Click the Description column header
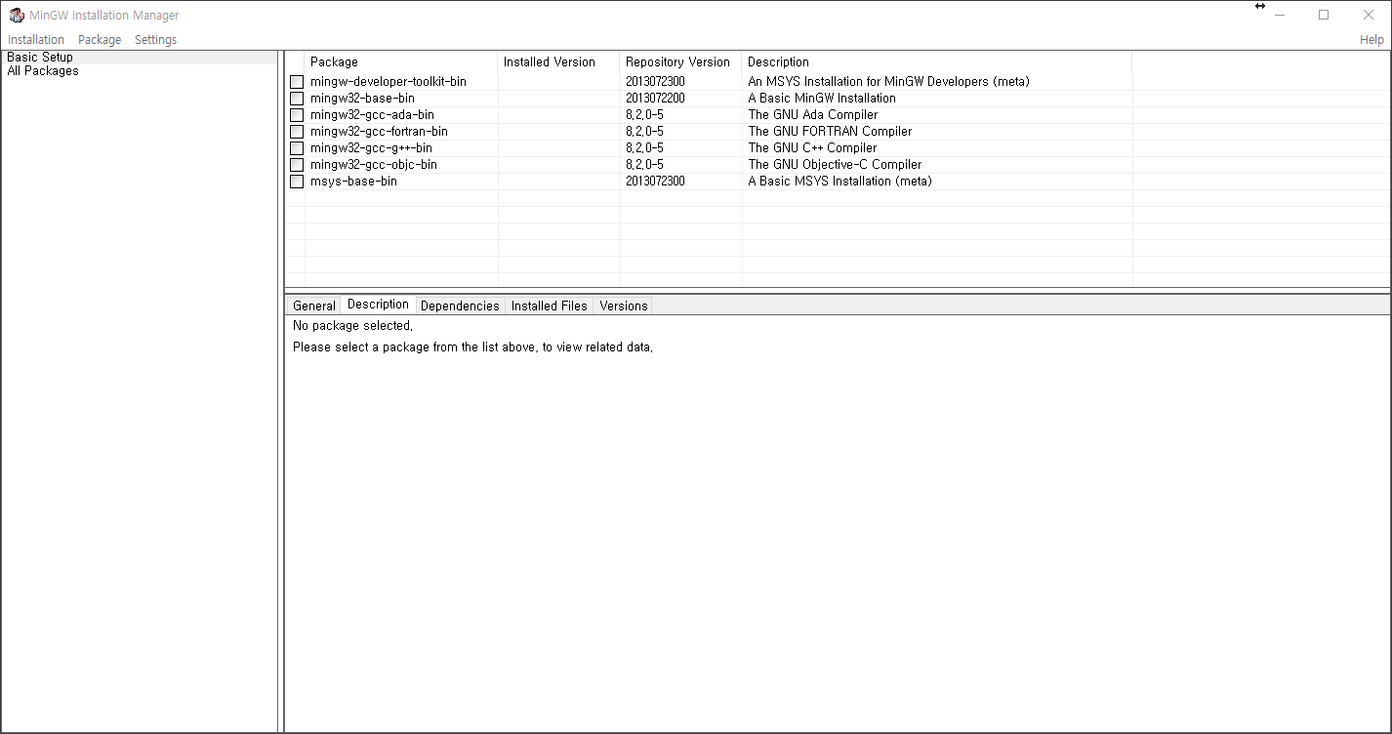The width and height of the screenshot is (1392, 734). [x=936, y=62]
